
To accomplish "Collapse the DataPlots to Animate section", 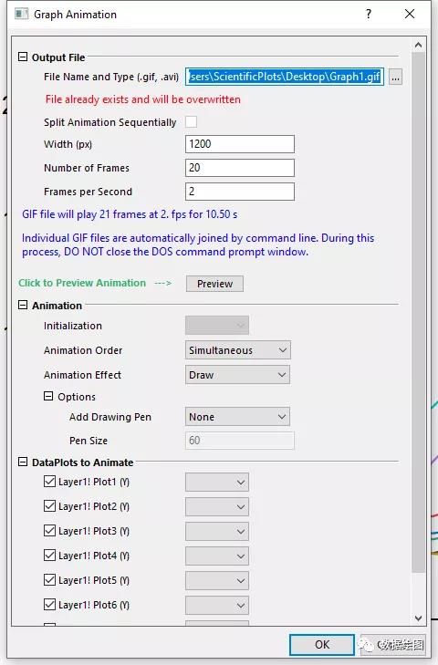I will pos(23,462).
